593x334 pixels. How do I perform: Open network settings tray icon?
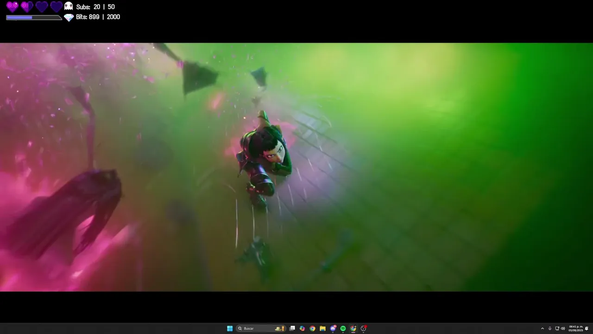[557, 328]
